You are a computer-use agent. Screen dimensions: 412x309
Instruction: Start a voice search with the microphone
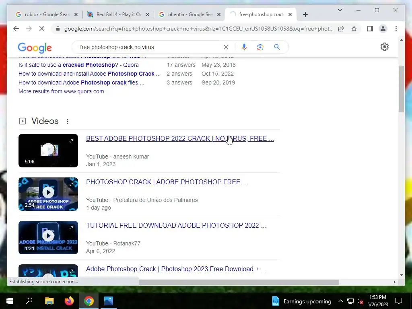coord(244,47)
